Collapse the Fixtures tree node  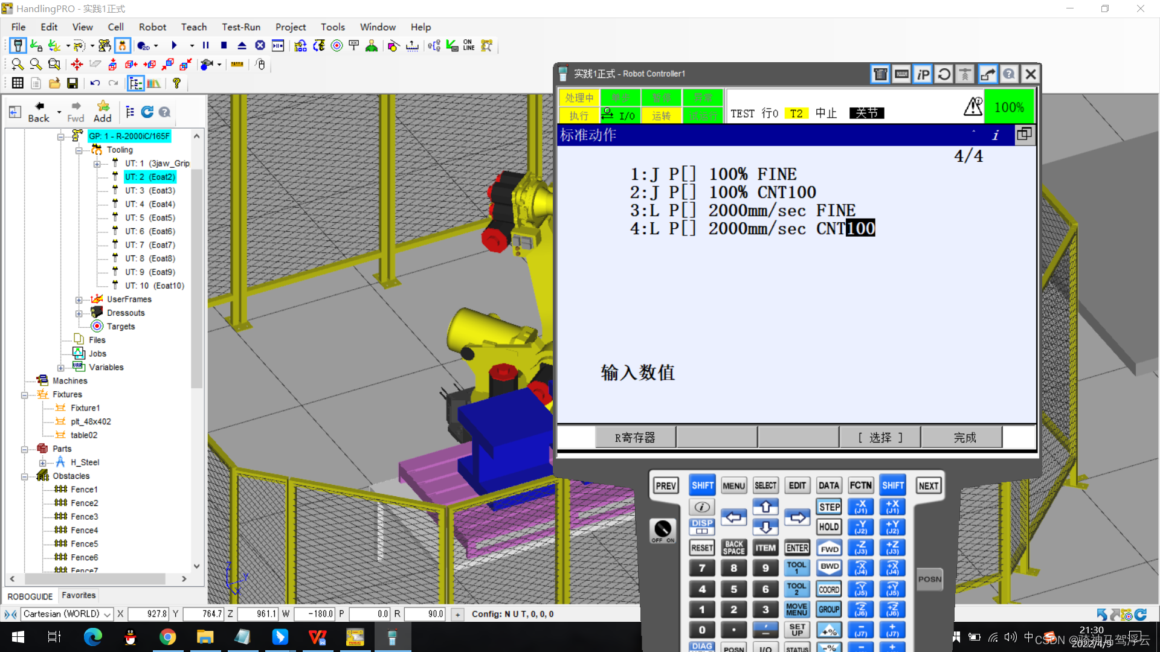point(24,395)
